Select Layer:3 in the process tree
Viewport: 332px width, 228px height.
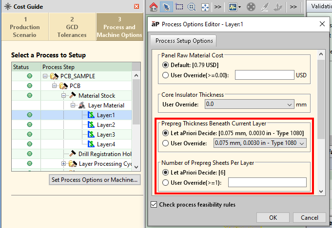(x=105, y=135)
